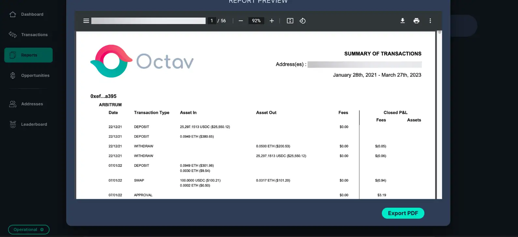Viewport: 518px width, 237px height.
Task: Navigate to Addresses in the sidebar
Action: tap(32, 104)
